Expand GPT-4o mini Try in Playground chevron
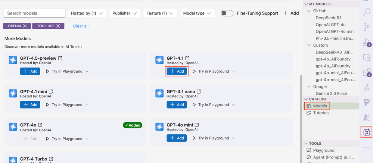This screenshot has height=163, width=373. pos(233,138)
